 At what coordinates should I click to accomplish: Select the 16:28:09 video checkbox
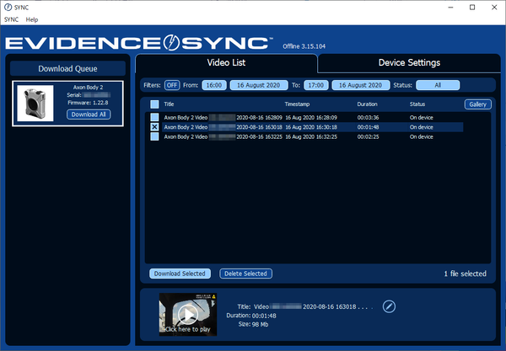tap(154, 116)
